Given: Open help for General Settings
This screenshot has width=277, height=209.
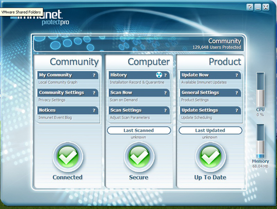Looking at the screenshot, I should [236, 93].
